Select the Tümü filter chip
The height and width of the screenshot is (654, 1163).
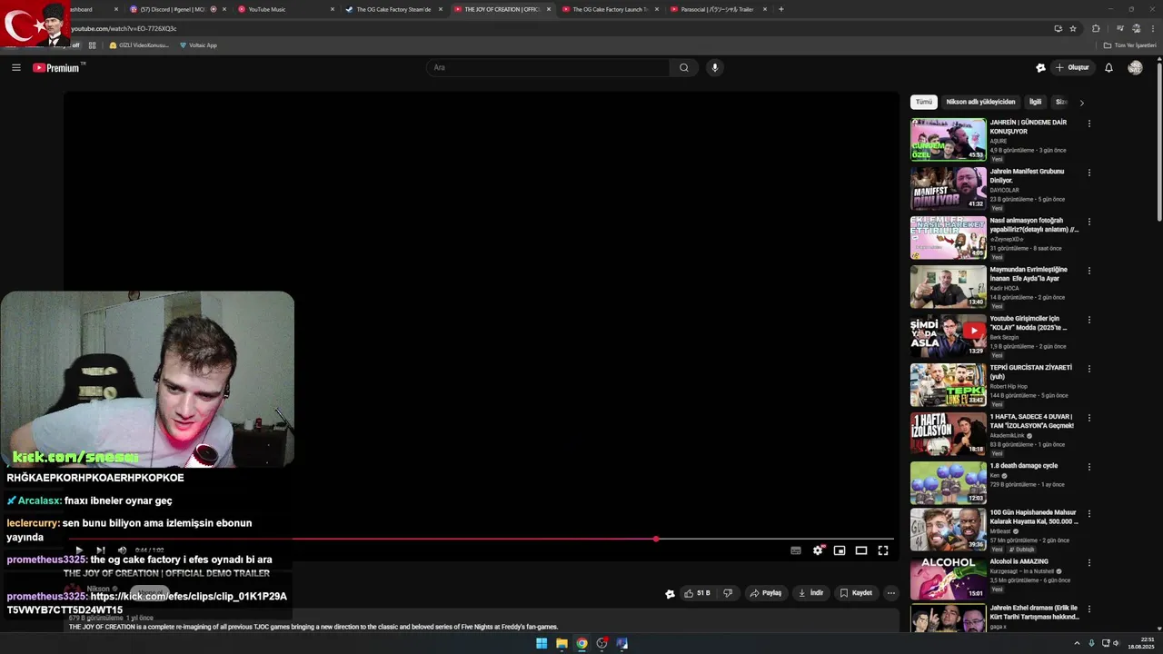pos(923,102)
